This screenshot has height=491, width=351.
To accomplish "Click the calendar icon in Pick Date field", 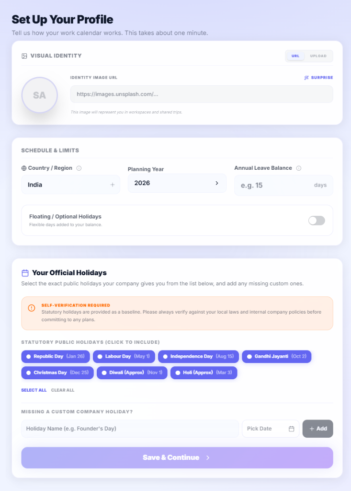I will coord(291,429).
